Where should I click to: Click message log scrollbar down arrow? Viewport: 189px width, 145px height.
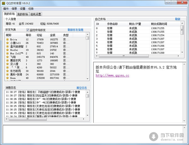[88, 115]
